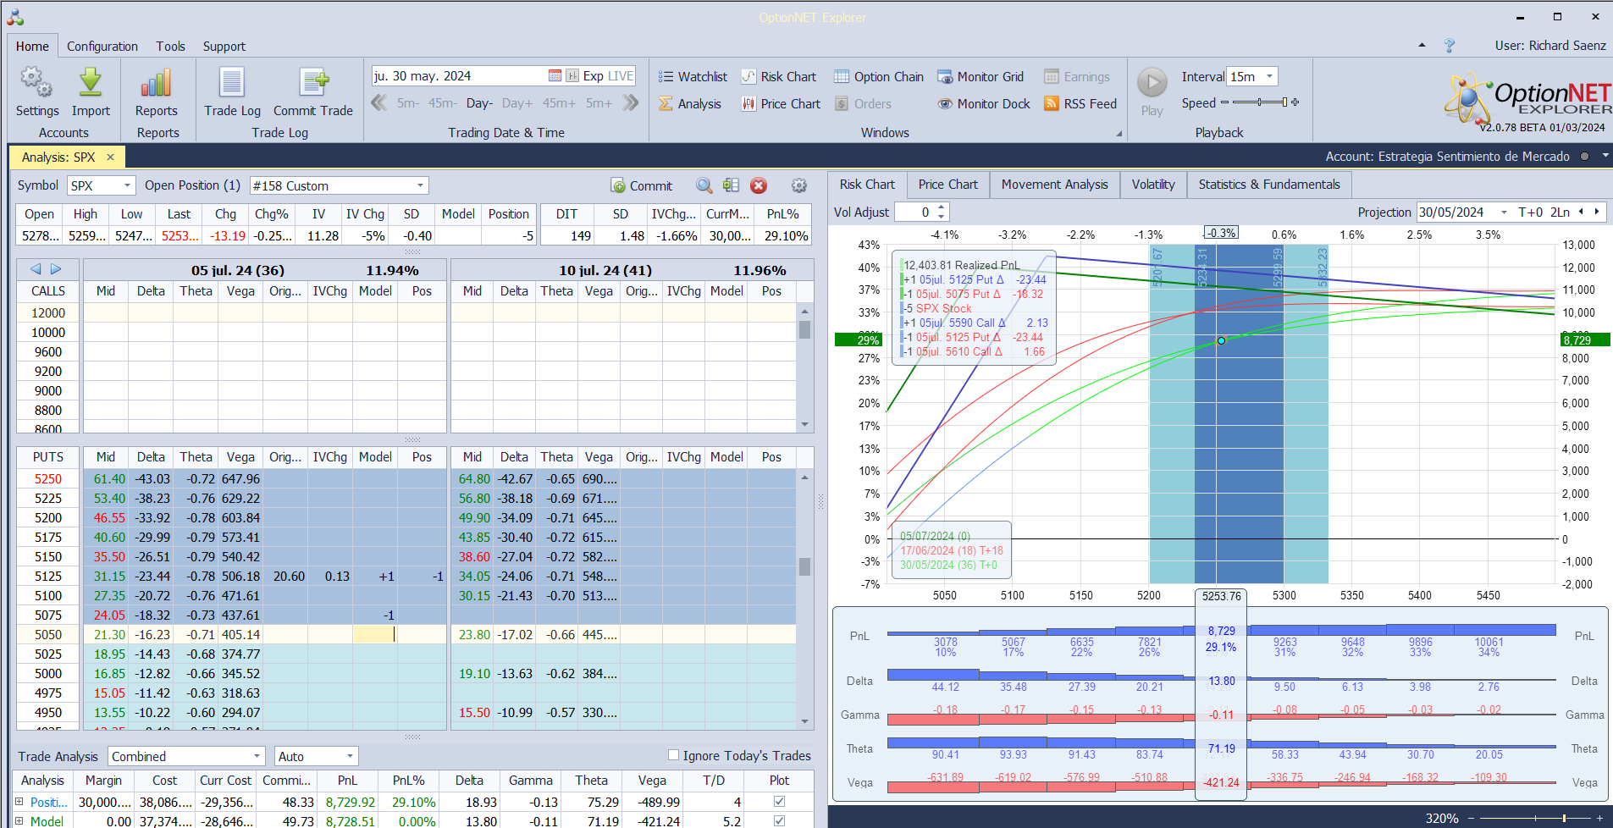Toggle the LIVE mode indicator
The width and height of the screenshot is (1613, 828).
621,76
